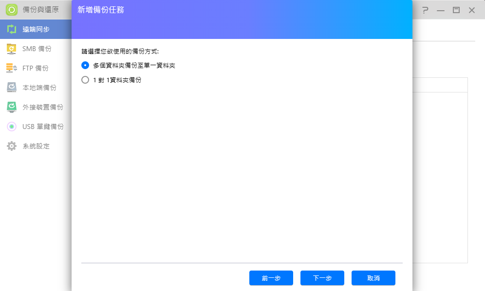Viewport: 485px width, 291px height.
Task: Click the 請選擇您欲使用的備份方式 prompt text
Action: [x=120, y=51]
